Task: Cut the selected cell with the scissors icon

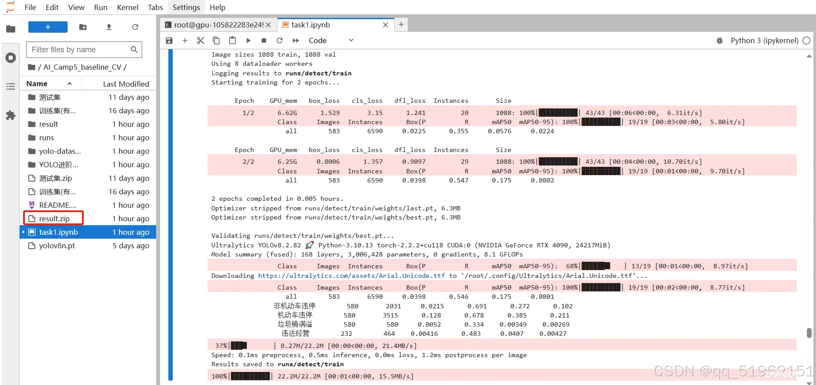Action: point(201,41)
